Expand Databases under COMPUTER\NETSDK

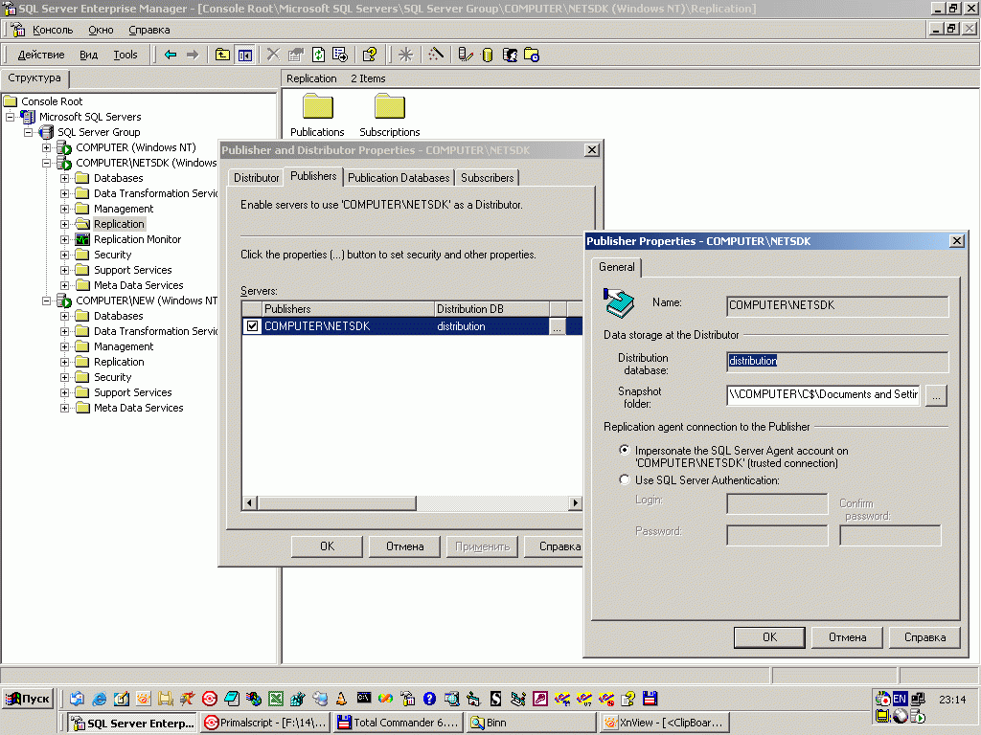64,179
